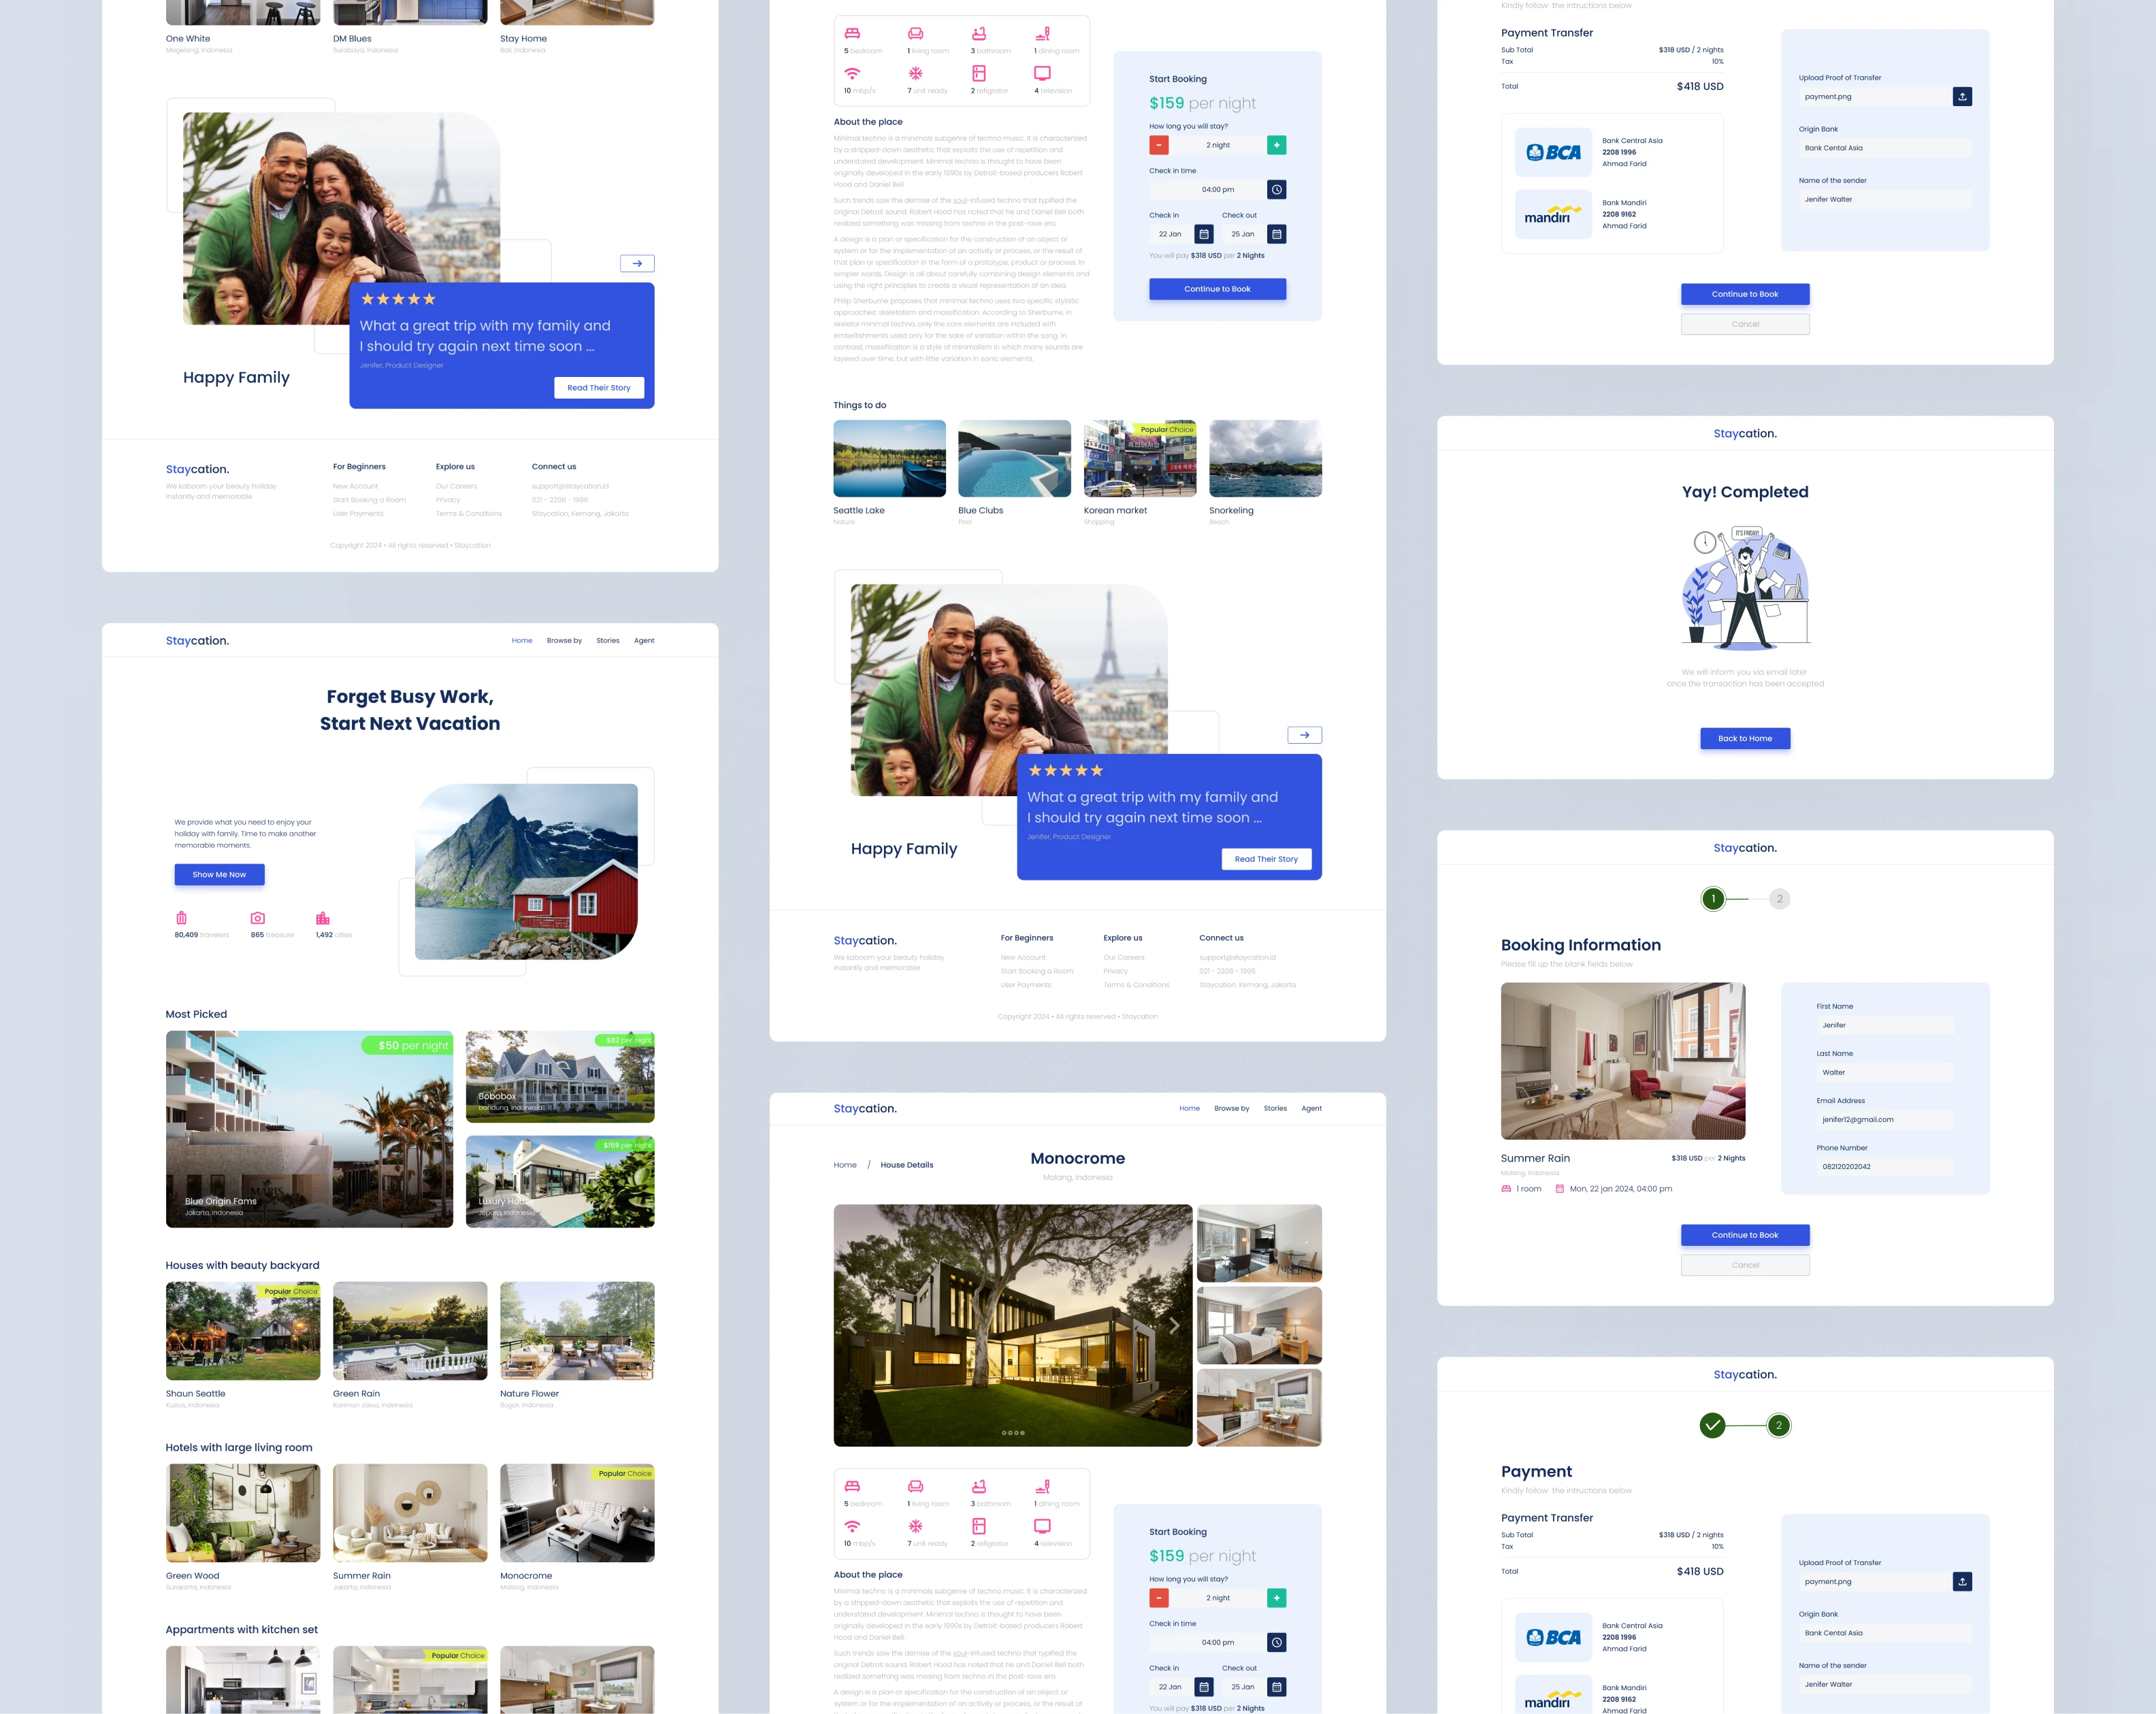Open the Blue Origin Fams most picked card
Image resolution: width=2156 pixels, height=1714 pixels.
pos(309,1129)
